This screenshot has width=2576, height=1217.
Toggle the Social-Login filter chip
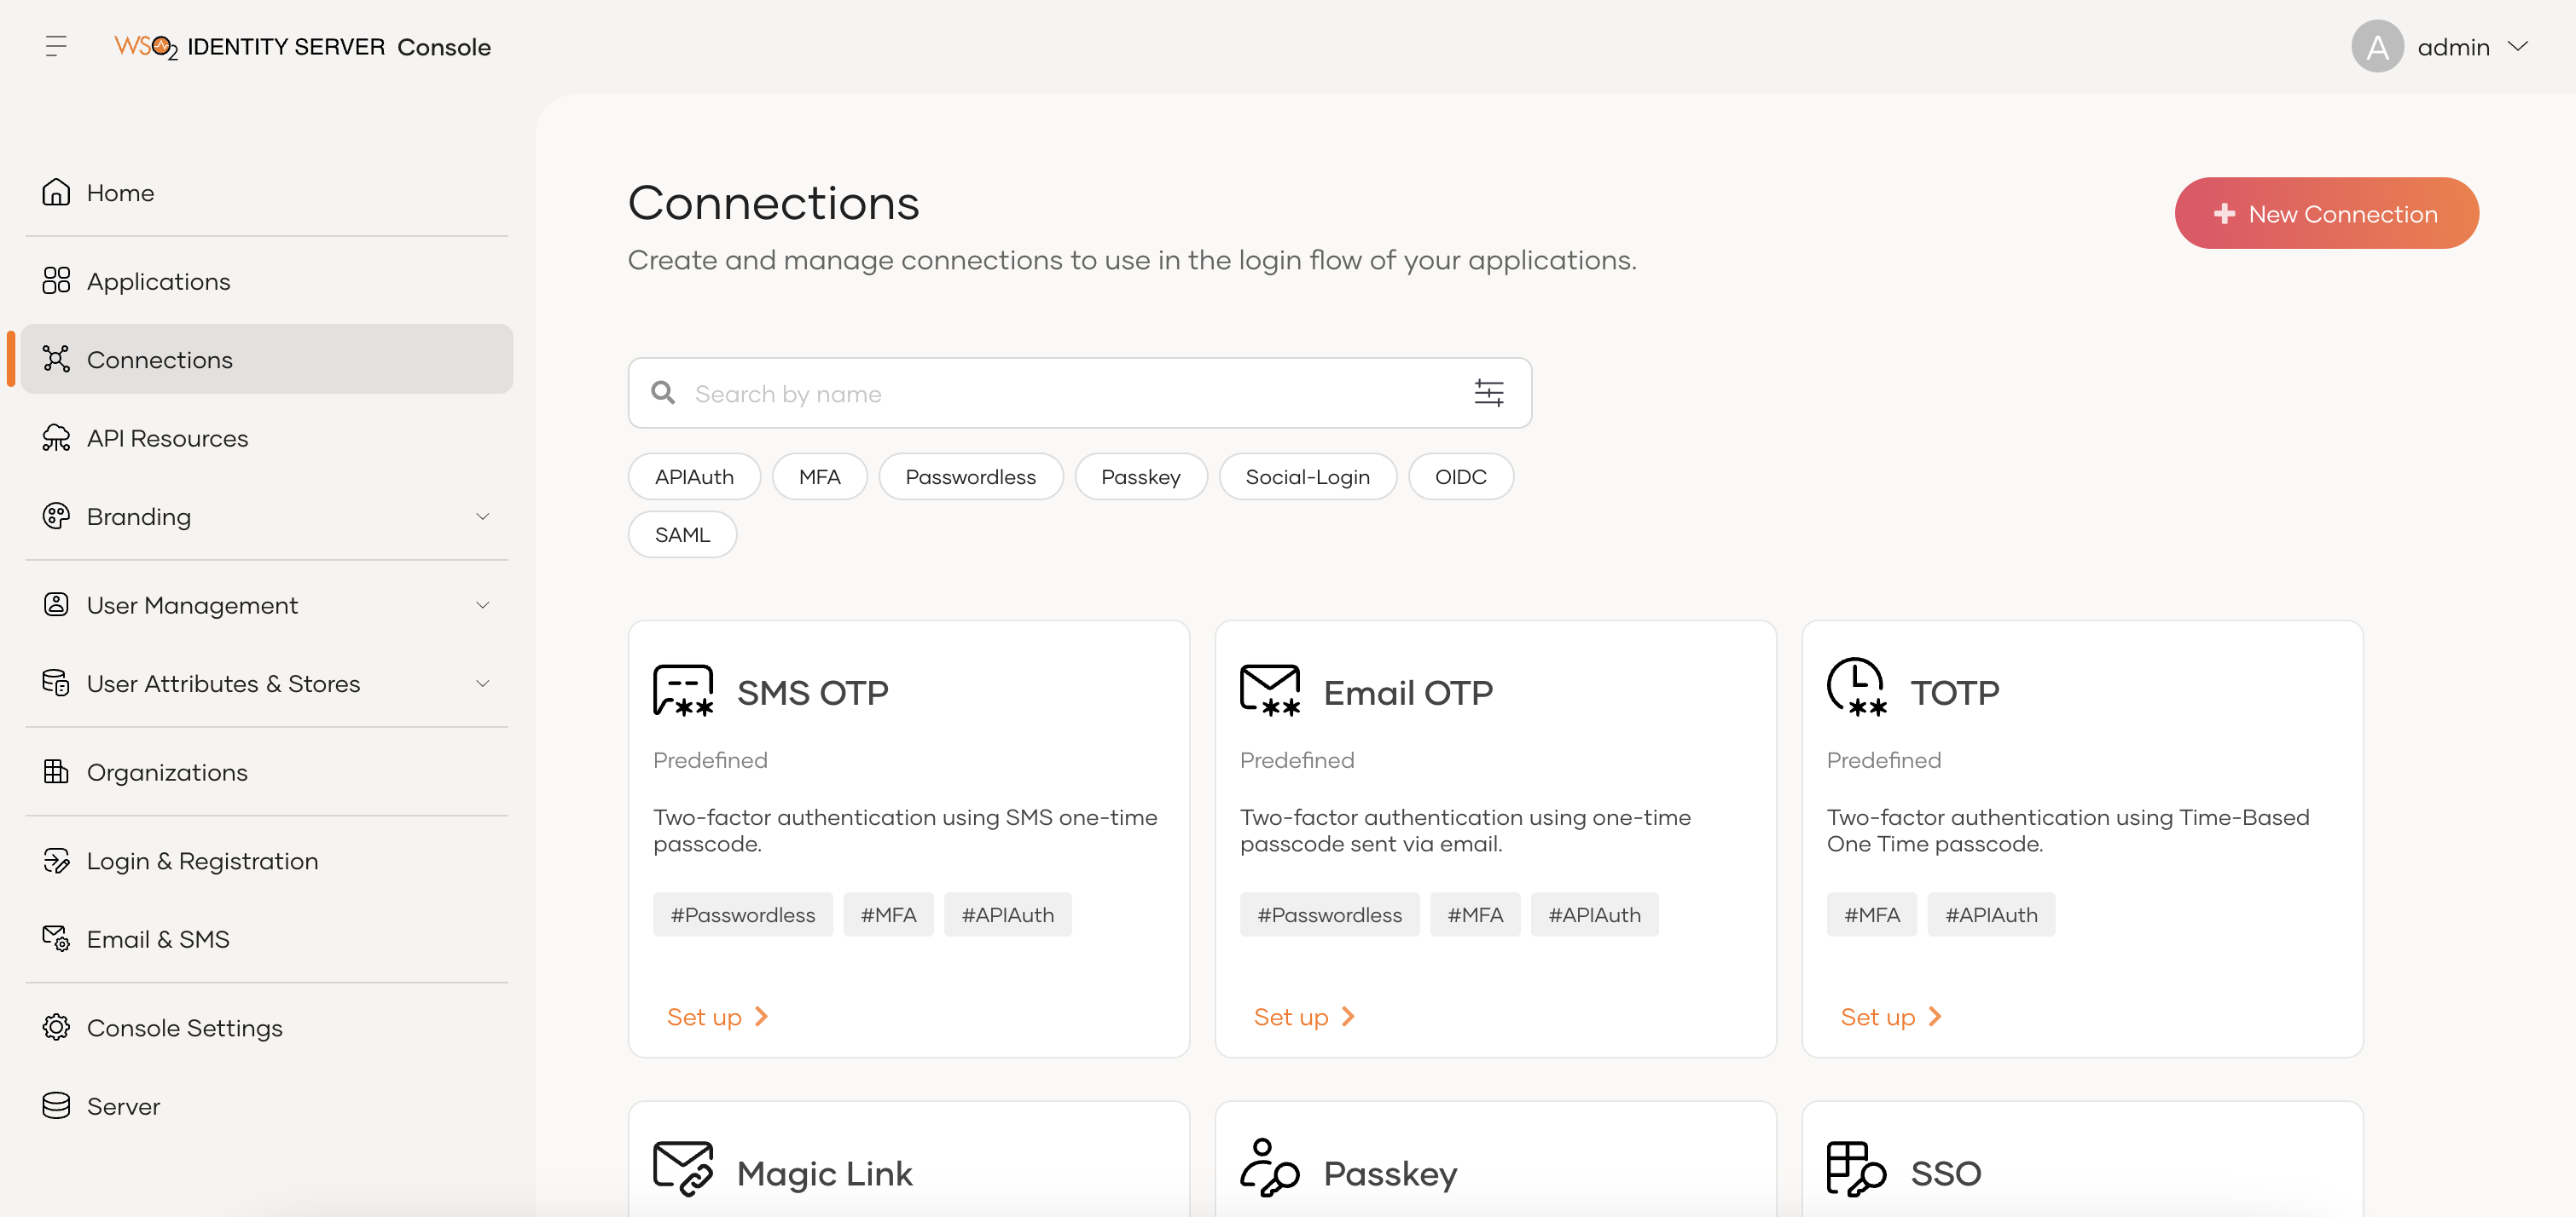[1307, 476]
